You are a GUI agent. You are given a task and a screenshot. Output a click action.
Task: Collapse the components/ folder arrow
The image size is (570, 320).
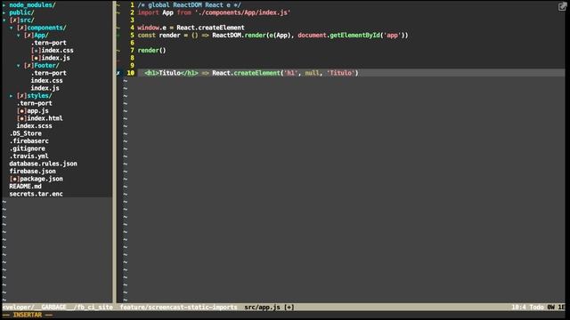coord(12,28)
